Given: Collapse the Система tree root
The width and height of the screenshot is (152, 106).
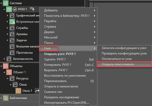Looking at the screenshot, I should click(x=1, y=3).
